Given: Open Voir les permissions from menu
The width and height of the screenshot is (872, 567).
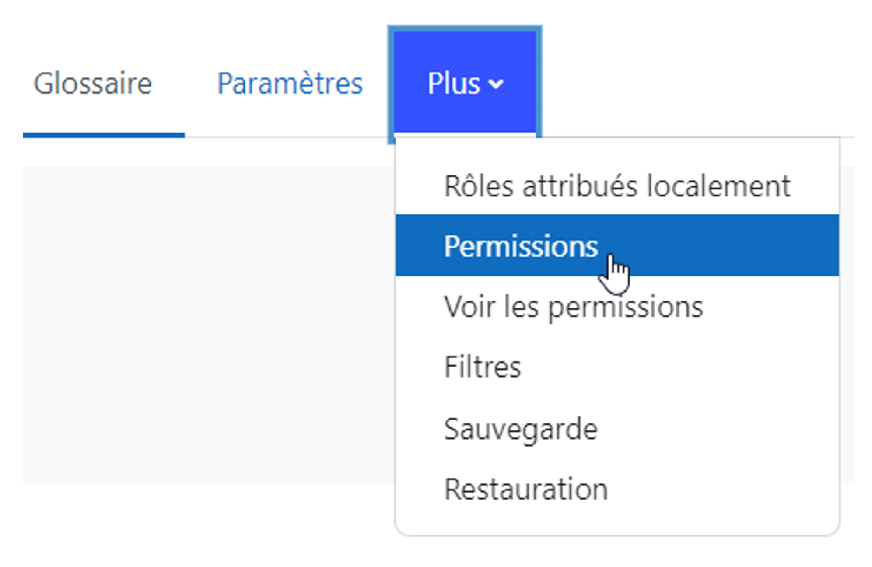Looking at the screenshot, I should [x=573, y=306].
